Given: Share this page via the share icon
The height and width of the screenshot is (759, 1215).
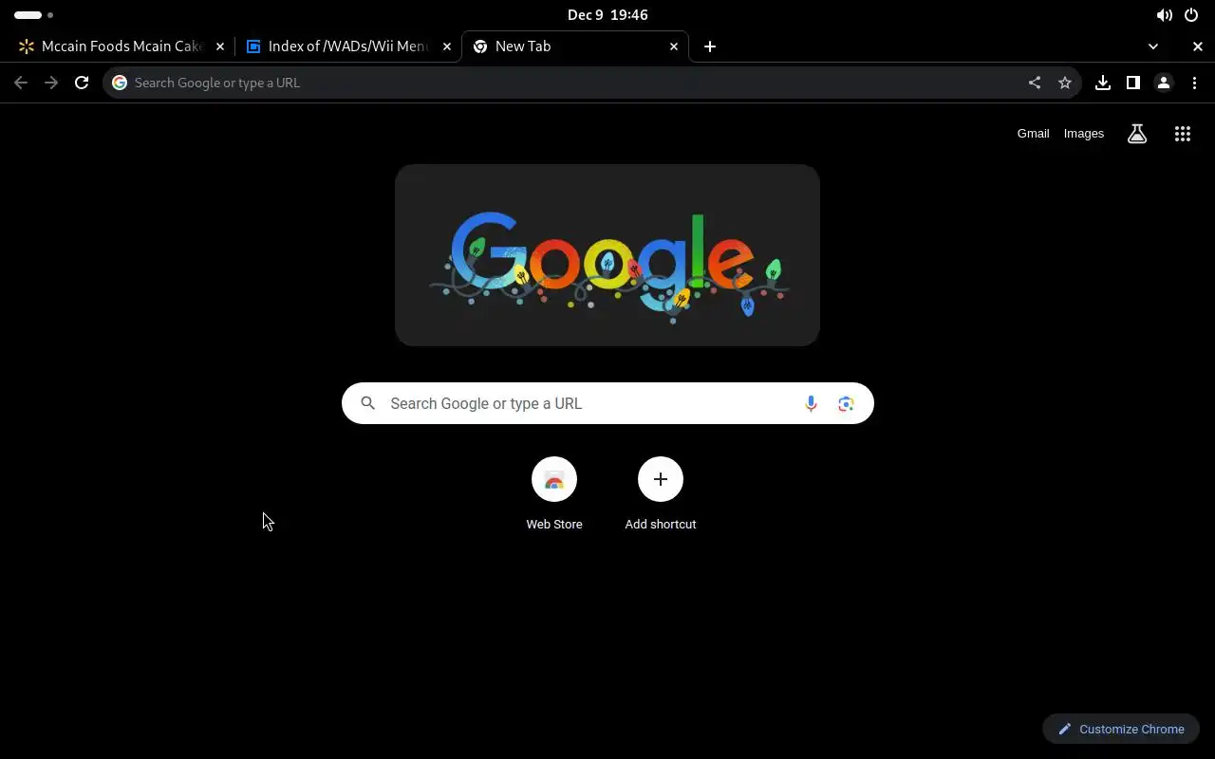Looking at the screenshot, I should (x=1035, y=83).
